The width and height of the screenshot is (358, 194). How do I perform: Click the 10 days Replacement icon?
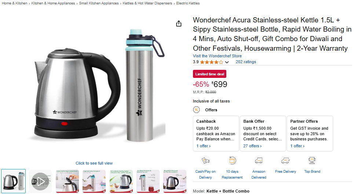point(232,161)
